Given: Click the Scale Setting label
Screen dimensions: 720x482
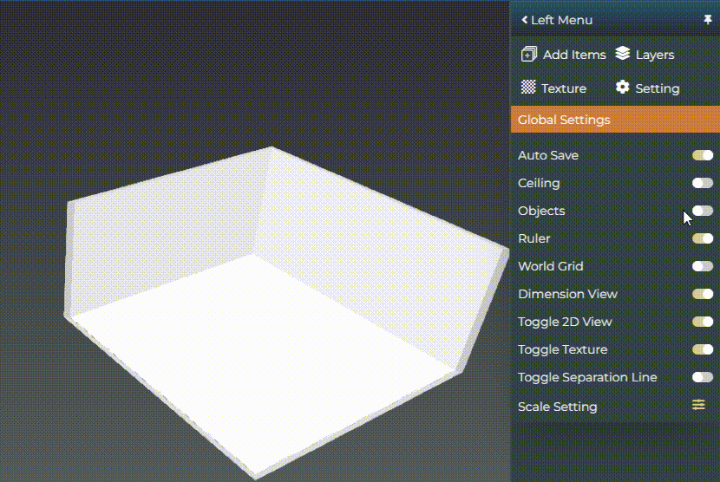Looking at the screenshot, I should click(x=557, y=407).
